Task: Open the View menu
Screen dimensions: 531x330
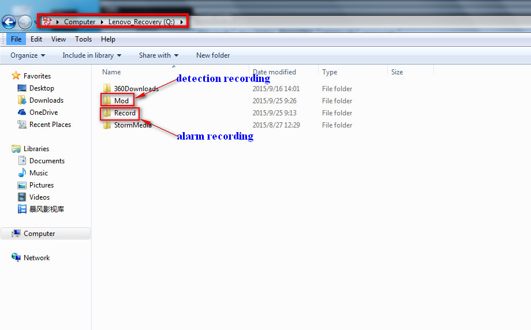Action: click(58, 39)
